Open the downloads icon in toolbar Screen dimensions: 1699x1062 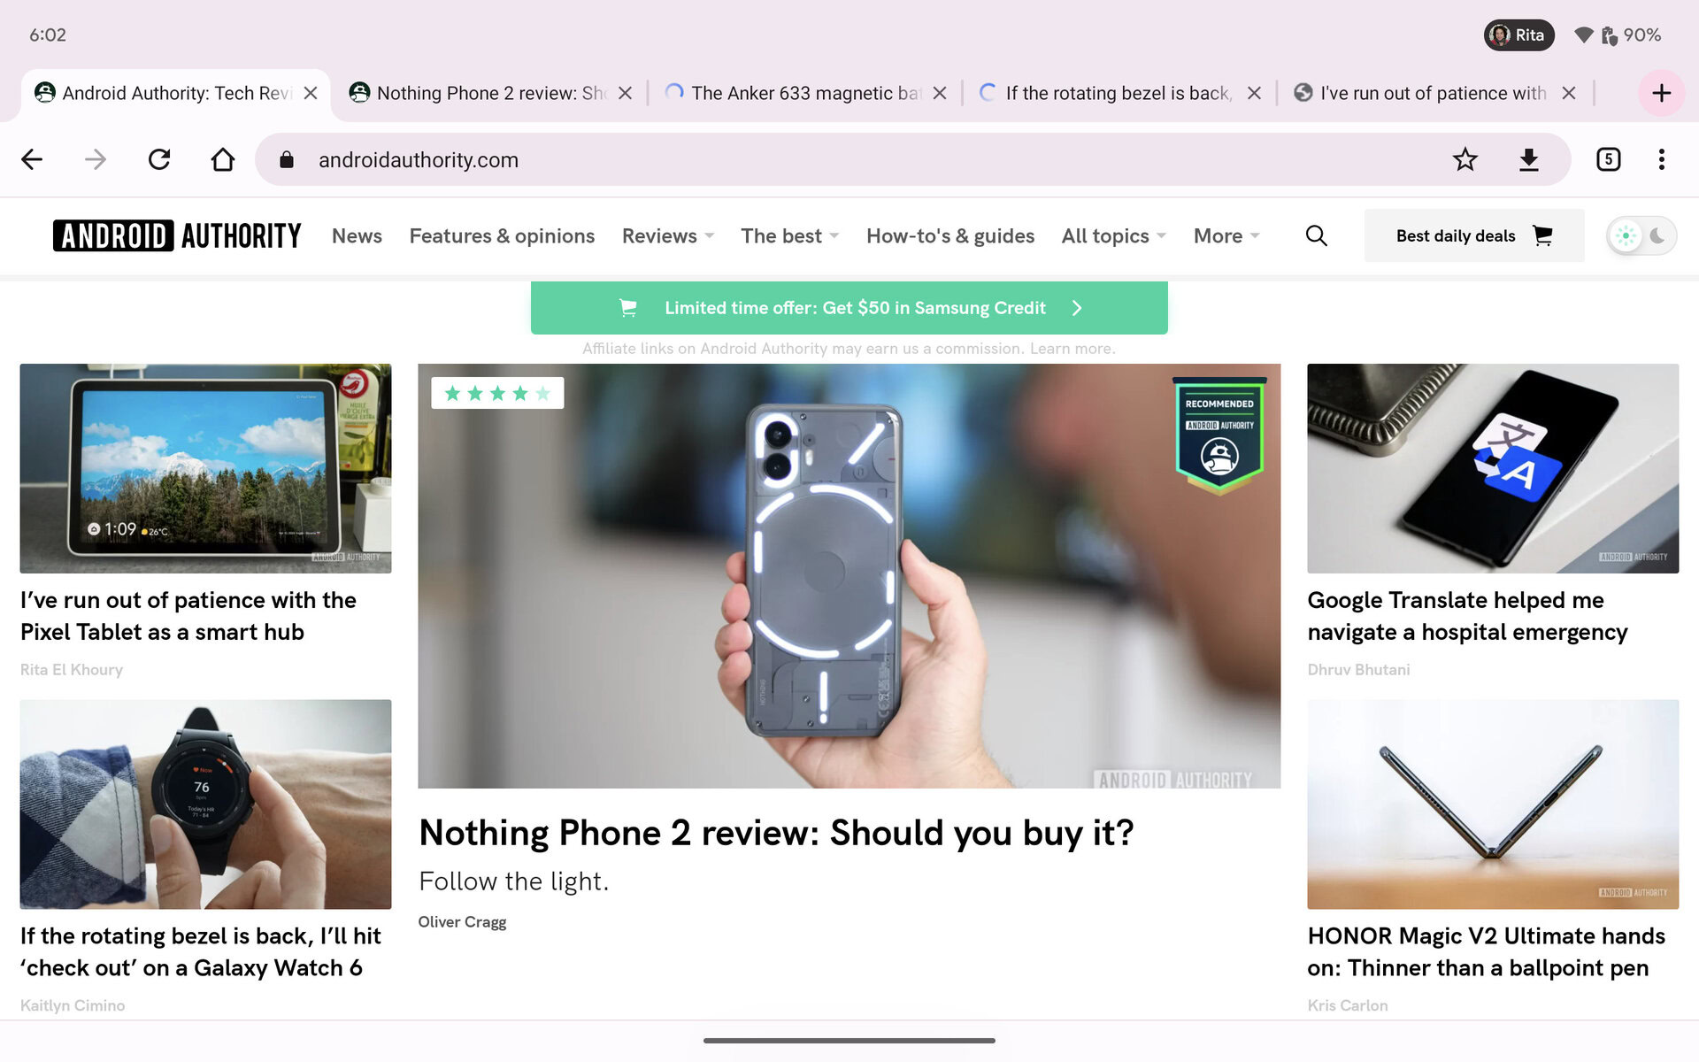[1528, 159]
